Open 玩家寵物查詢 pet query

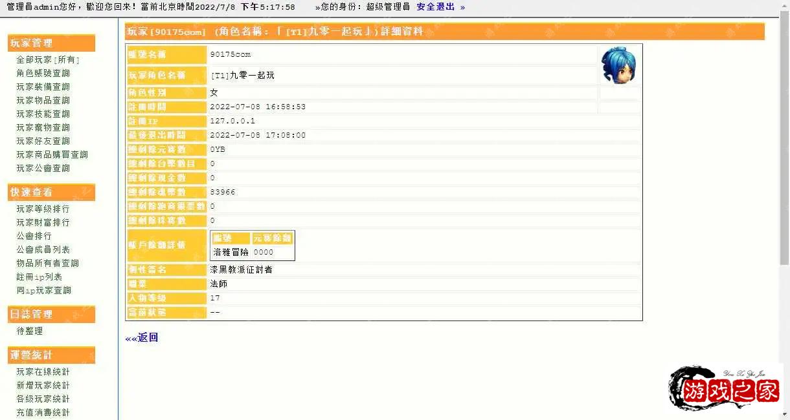[43, 127]
